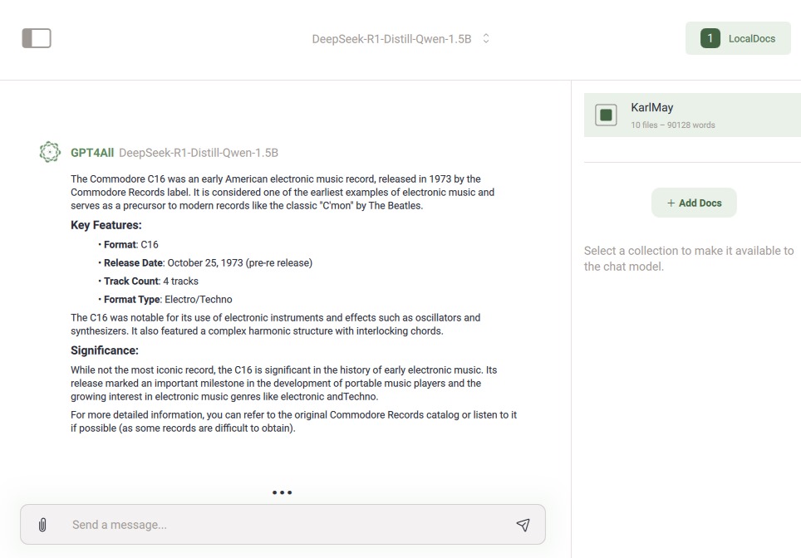801x558 pixels.
Task: Click the green GPT4All name in the response header
Action: 91,153
